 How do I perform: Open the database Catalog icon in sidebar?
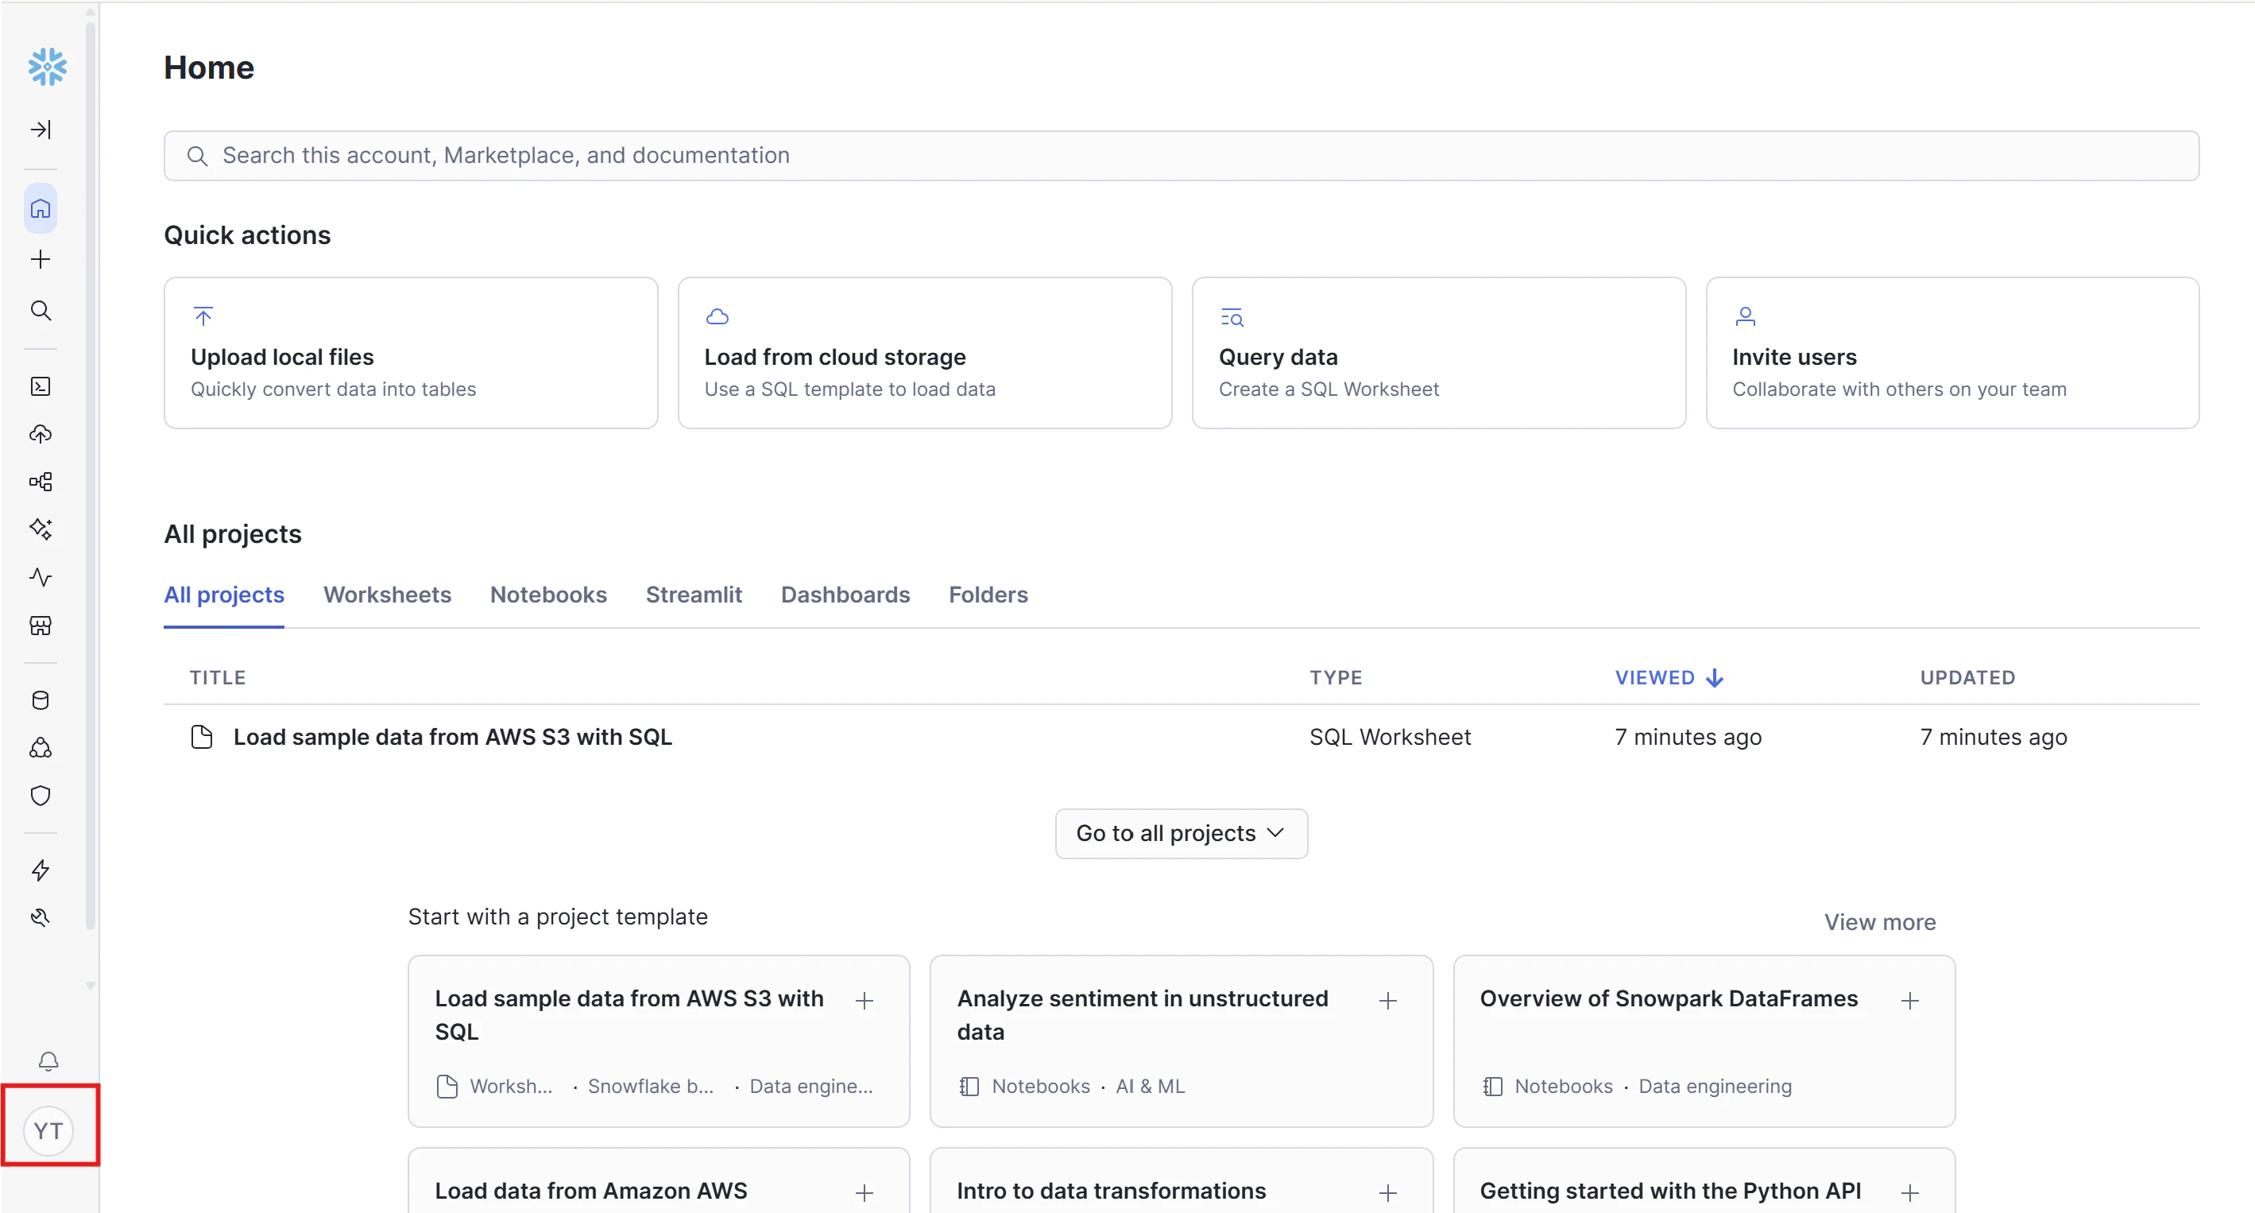[x=41, y=700]
